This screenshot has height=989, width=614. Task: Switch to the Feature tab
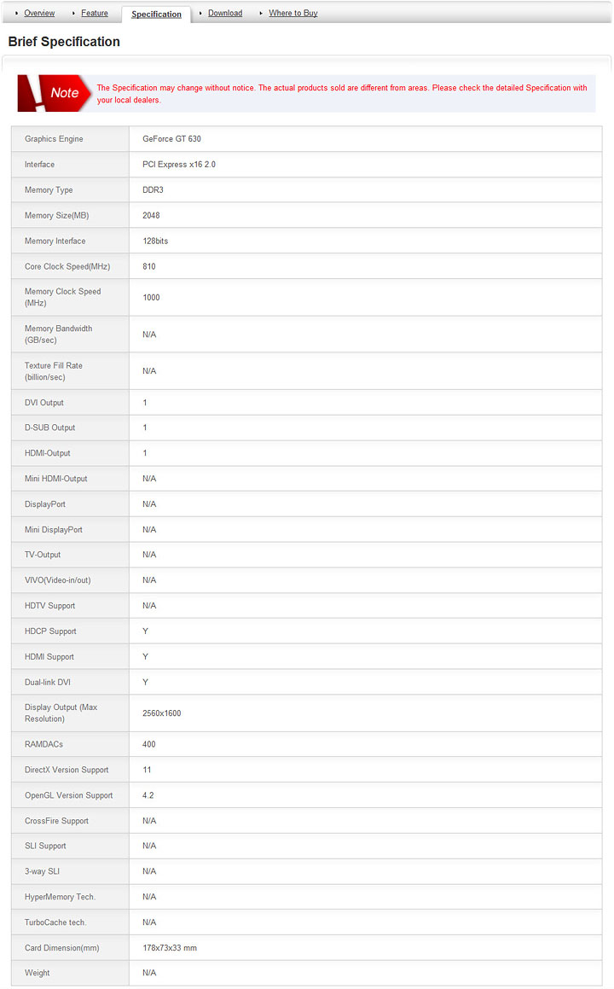pyautogui.click(x=95, y=13)
